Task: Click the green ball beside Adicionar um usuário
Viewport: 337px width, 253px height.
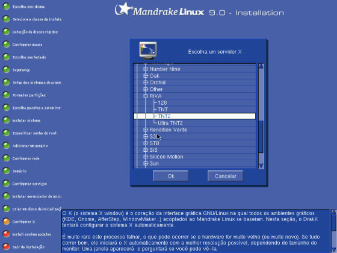Action: (x=6, y=146)
